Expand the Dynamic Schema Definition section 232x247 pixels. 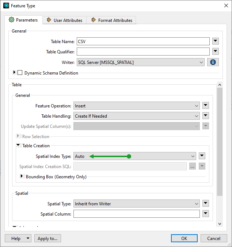(x=14, y=72)
